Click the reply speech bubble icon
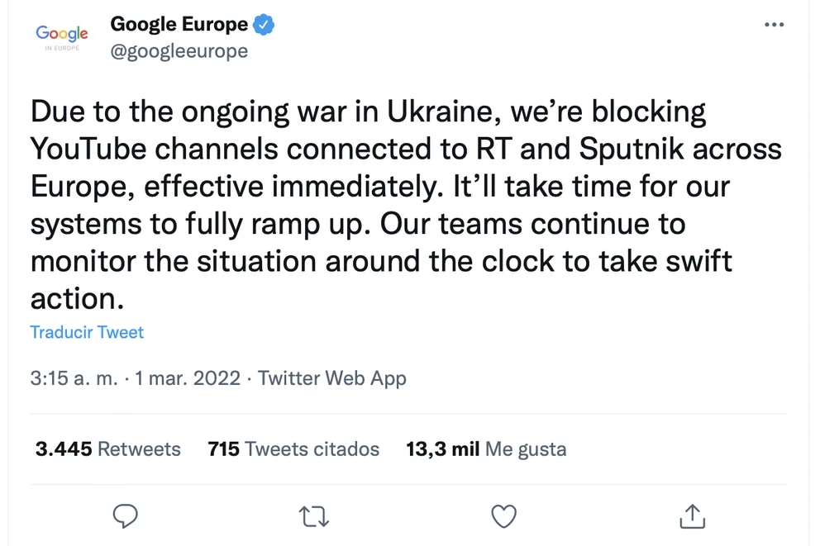The height and width of the screenshot is (546, 820). (x=125, y=516)
